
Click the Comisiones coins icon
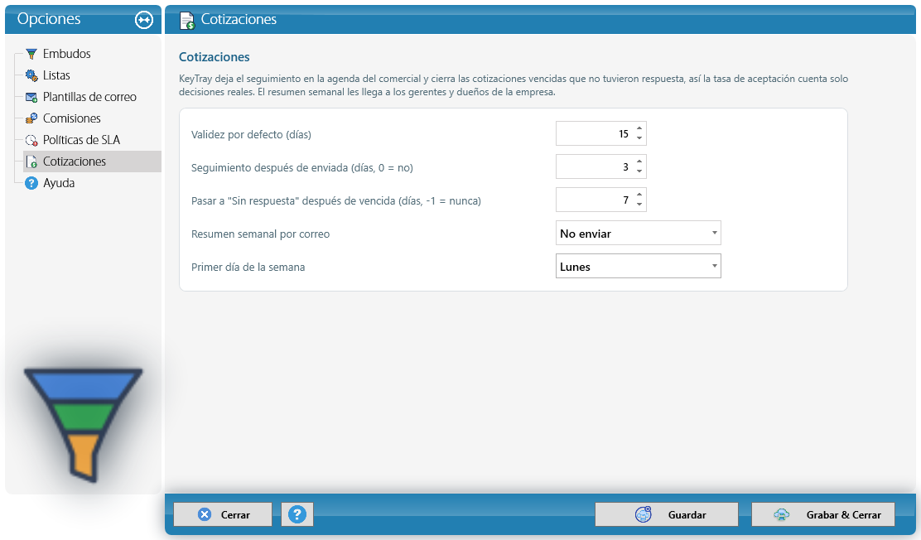click(x=31, y=118)
